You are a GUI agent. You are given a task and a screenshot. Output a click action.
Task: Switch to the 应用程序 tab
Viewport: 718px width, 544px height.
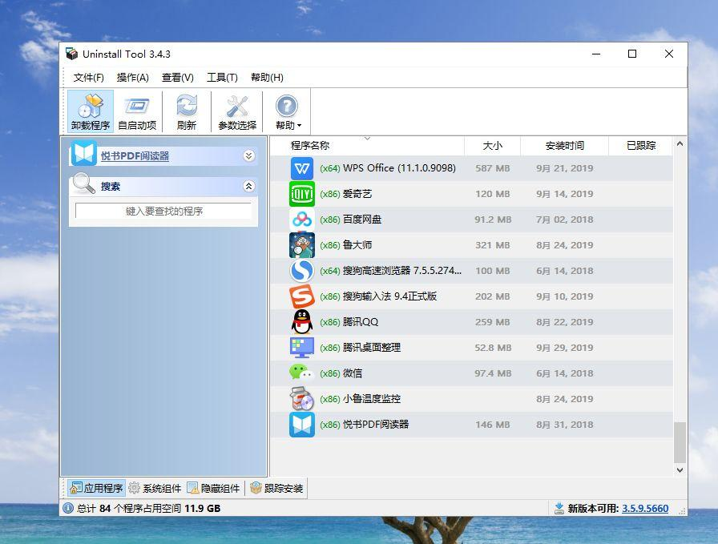coord(96,488)
